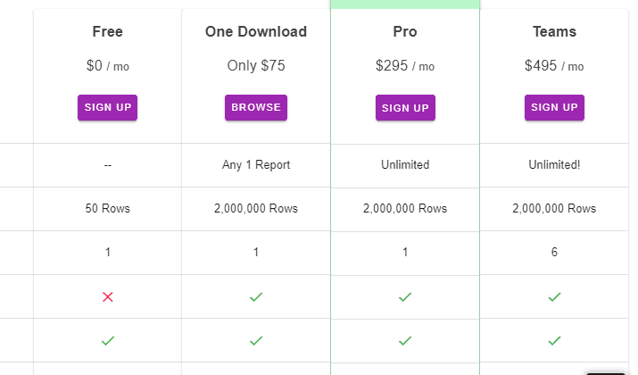Click SIGN UP for the Pro plan

pos(405,108)
